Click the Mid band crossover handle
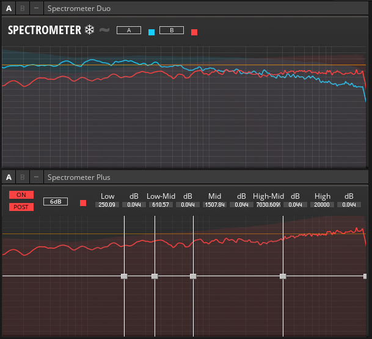The width and height of the screenshot is (372, 339). point(193,276)
